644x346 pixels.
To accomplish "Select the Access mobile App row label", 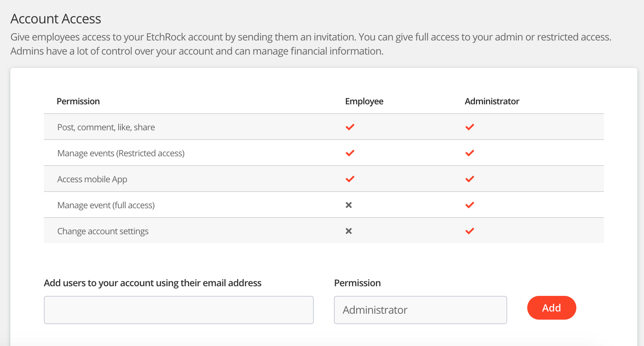I will pyautogui.click(x=92, y=179).
